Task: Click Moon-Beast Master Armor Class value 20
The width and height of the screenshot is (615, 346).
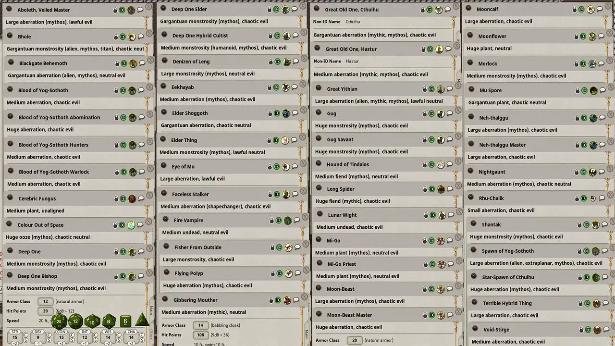Action: click(x=355, y=340)
